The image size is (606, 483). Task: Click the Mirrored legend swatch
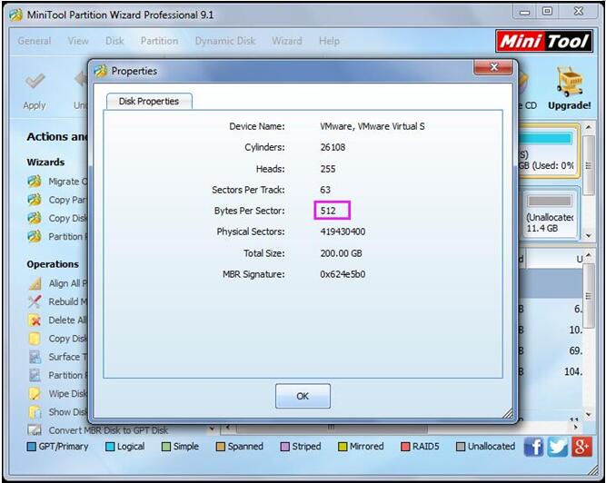343,447
